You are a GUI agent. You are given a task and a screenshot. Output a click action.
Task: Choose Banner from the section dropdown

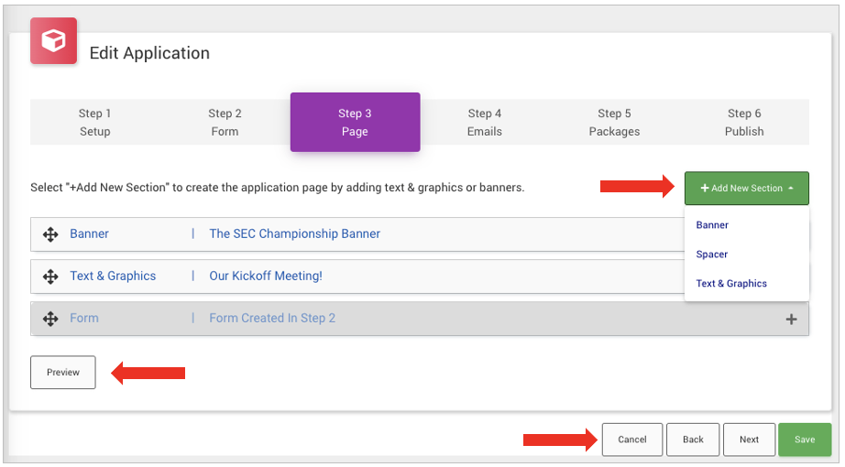[x=712, y=225]
